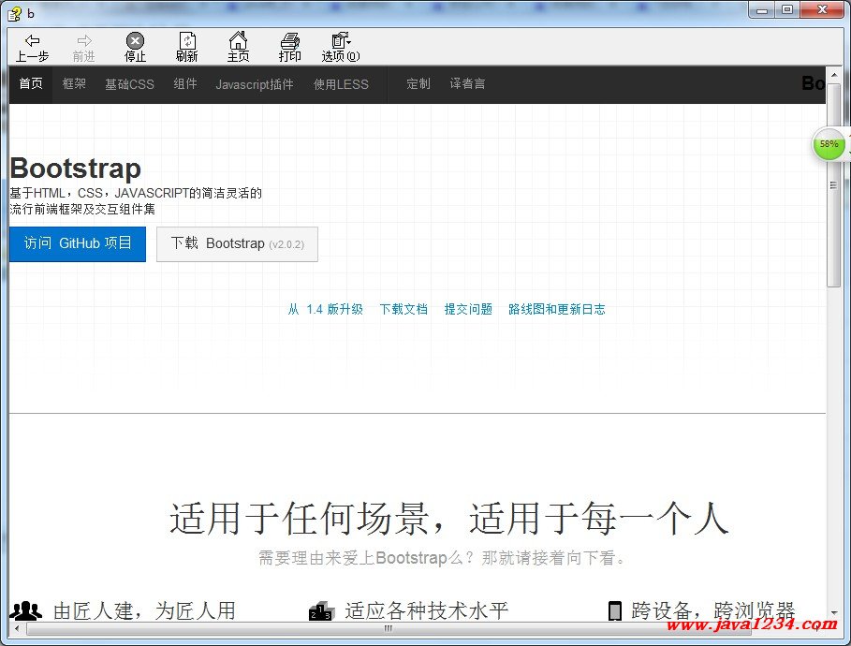The image size is (851, 646).
Task: Click the horizontal scrollbar thumb
Action: pyautogui.click(x=389, y=628)
